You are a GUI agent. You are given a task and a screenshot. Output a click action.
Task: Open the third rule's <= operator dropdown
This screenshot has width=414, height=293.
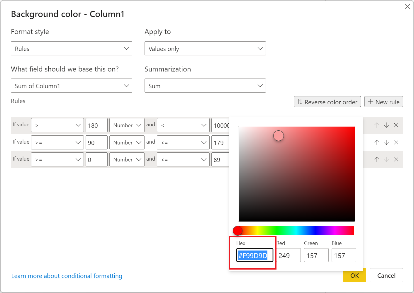tap(183, 159)
